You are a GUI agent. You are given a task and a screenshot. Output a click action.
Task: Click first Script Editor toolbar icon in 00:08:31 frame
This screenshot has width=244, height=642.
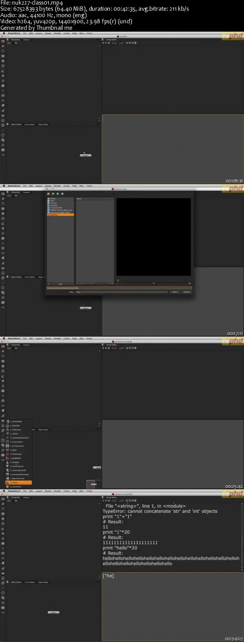click(x=103, y=43)
